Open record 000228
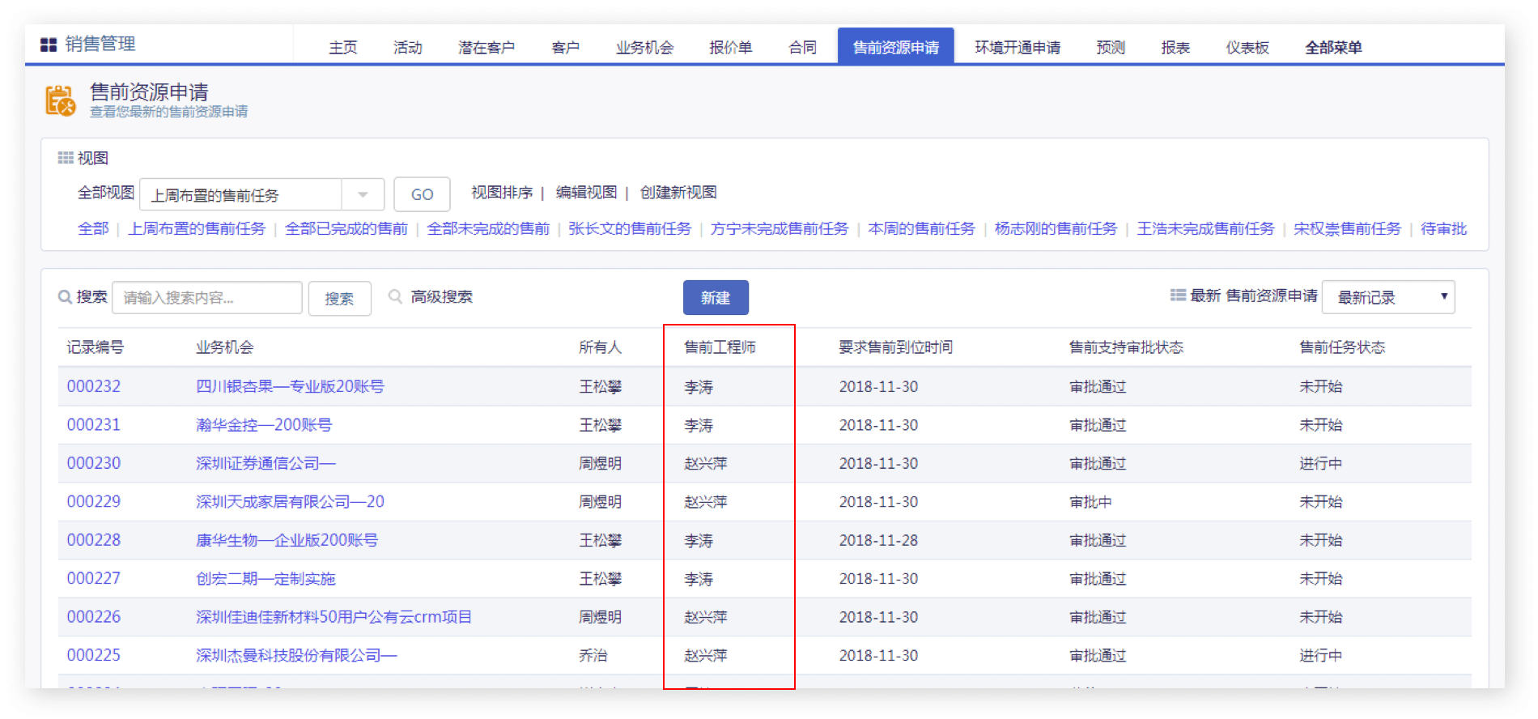1538x719 pixels. (94, 540)
